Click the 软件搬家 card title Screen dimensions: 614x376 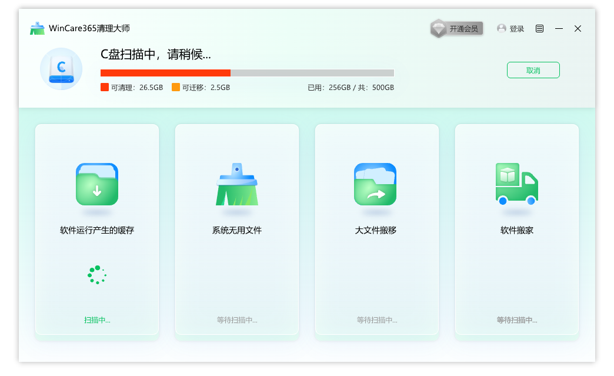pos(516,230)
